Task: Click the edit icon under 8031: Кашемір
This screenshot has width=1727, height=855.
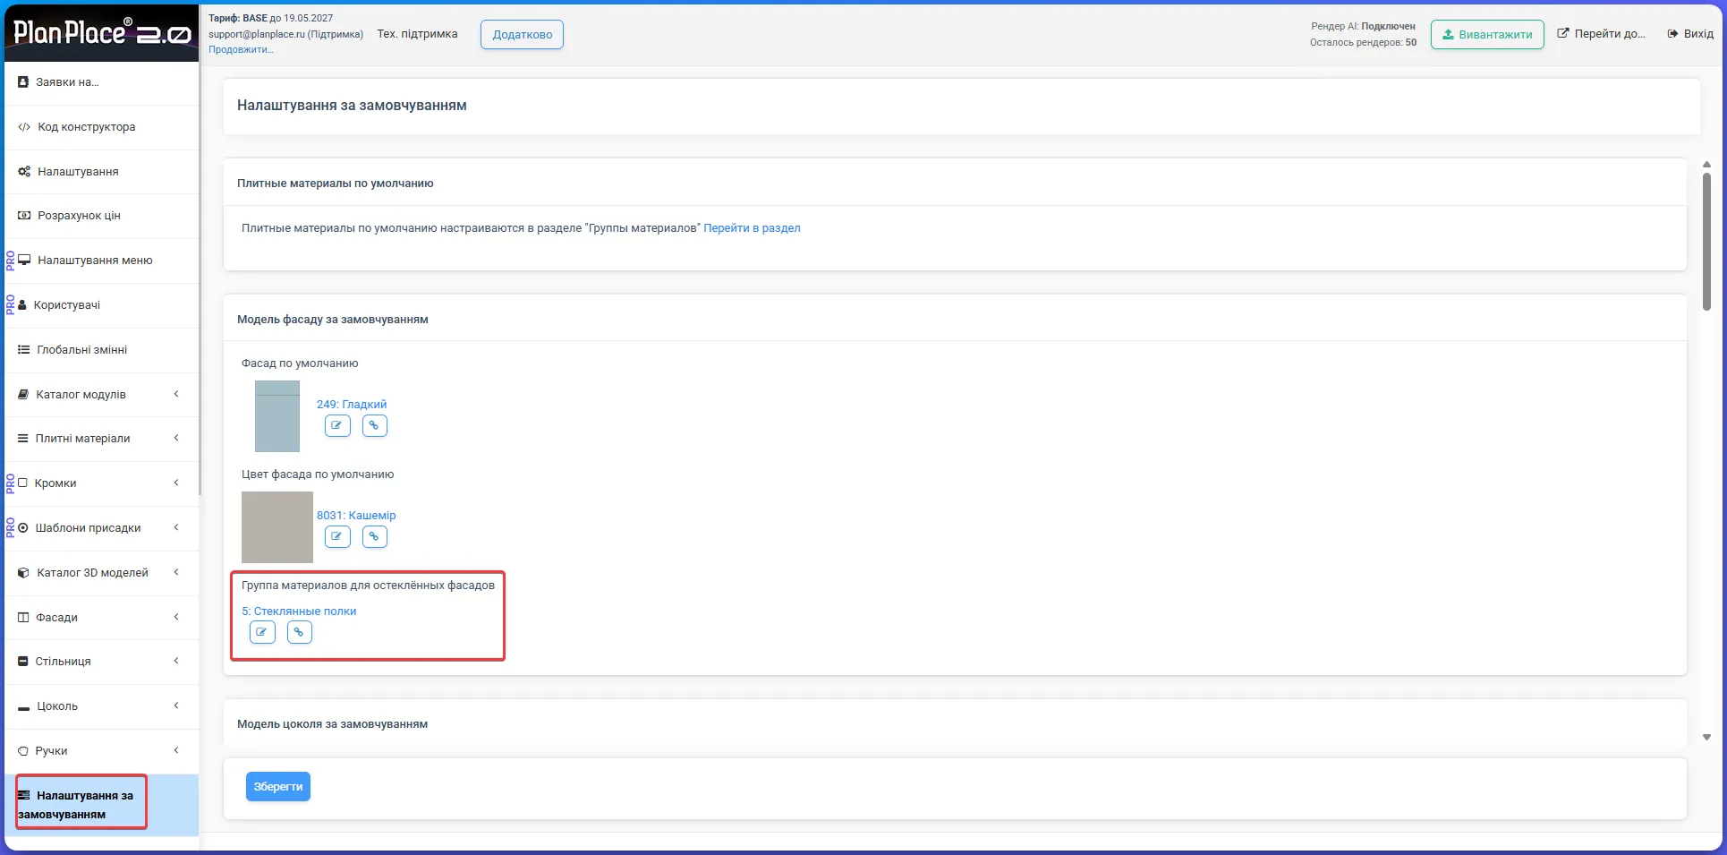Action: (337, 536)
